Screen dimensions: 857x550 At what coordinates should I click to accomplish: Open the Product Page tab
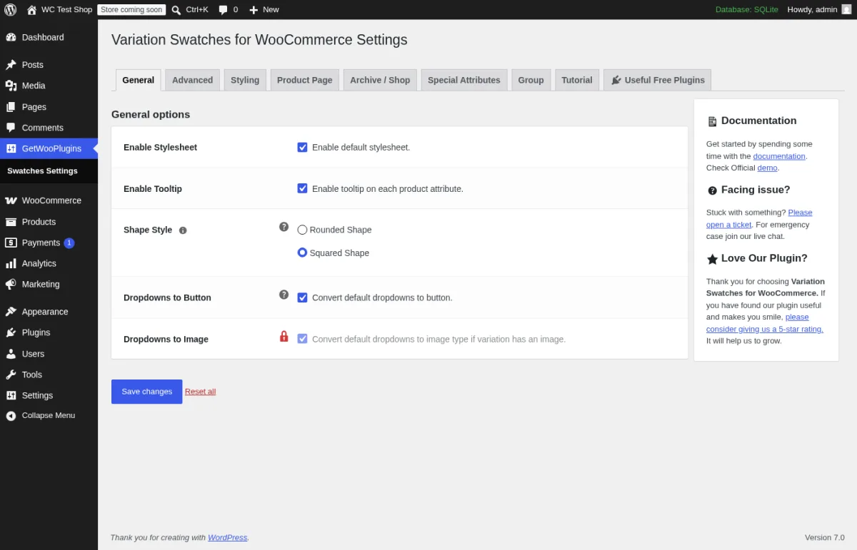coord(305,80)
